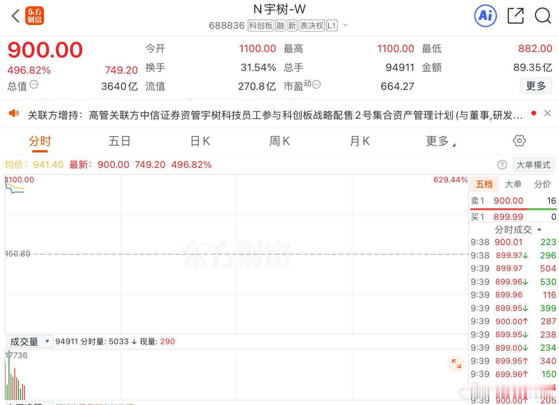Click 卖1 900.00 order row

click(513, 201)
